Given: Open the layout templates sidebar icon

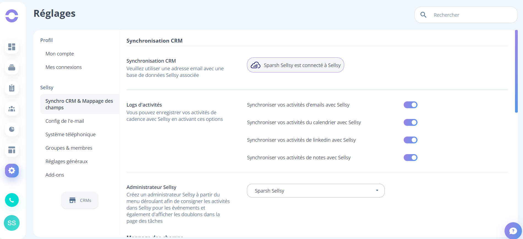Looking at the screenshot, I should [x=12, y=150].
